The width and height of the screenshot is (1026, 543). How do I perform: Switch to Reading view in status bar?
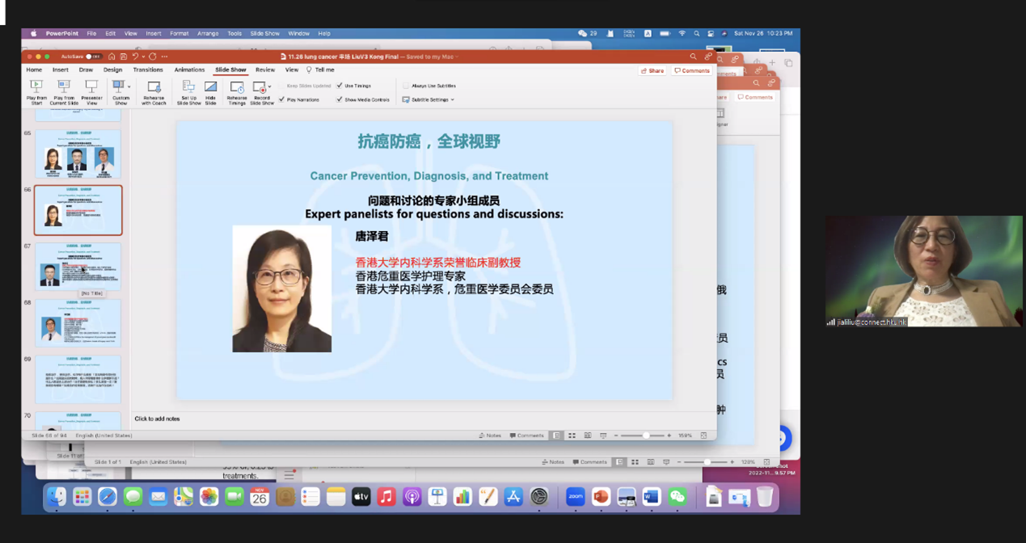pos(588,436)
